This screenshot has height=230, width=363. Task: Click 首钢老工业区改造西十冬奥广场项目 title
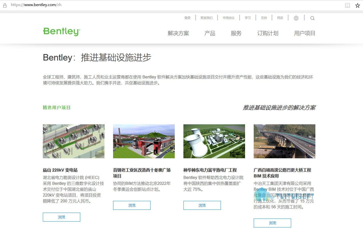coord(142,173)
